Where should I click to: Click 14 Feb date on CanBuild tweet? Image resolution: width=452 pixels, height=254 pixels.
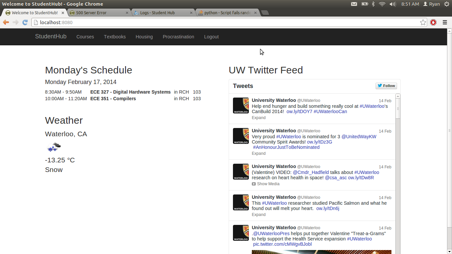pyautogui.click(x=385, y=101)
